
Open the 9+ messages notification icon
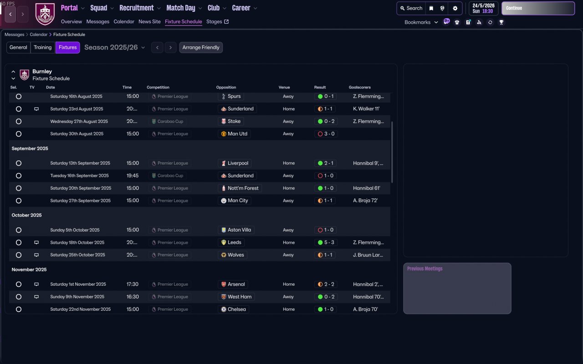(x=446, y=21)
